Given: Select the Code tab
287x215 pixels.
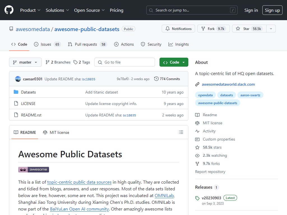Looking at the screenshot, I should pos(19,44).
